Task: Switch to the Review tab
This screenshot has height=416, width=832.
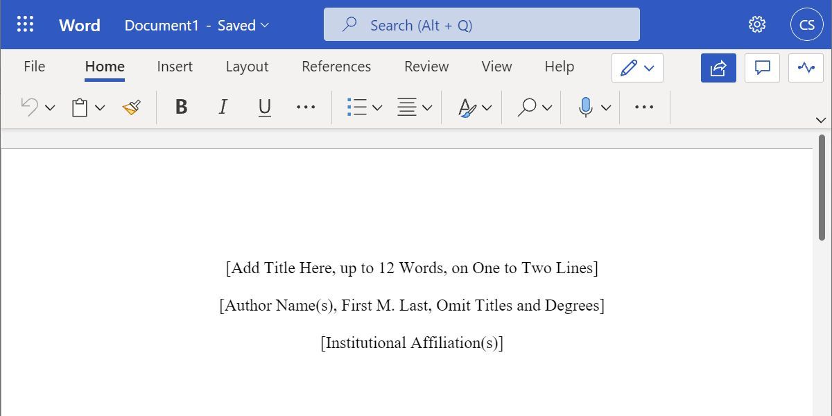Action: (426, 67)
